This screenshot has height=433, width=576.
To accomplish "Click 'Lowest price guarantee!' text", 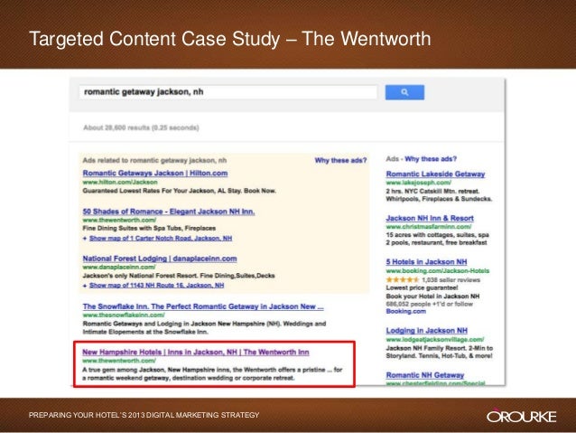I will [x=422, y=287].
